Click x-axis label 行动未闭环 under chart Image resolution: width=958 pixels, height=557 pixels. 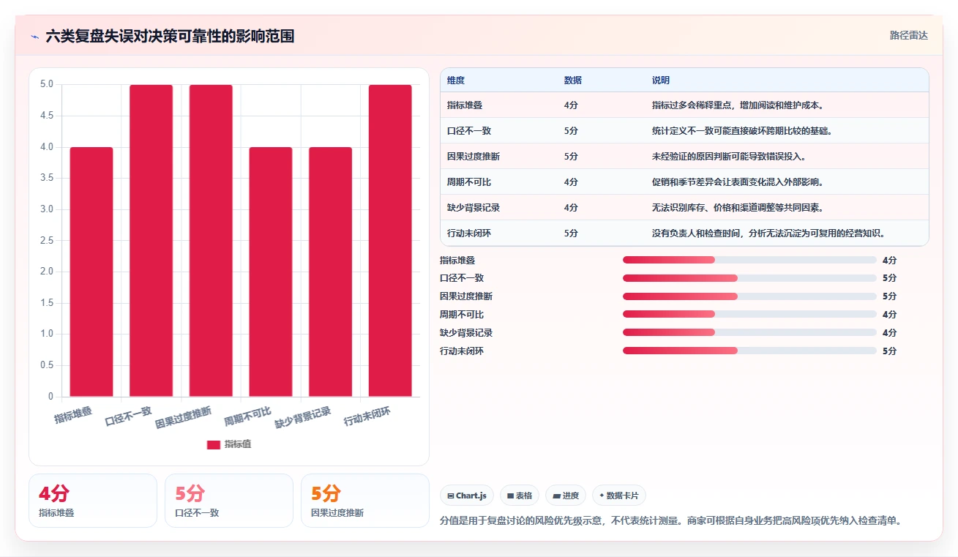tap(367, 417)
